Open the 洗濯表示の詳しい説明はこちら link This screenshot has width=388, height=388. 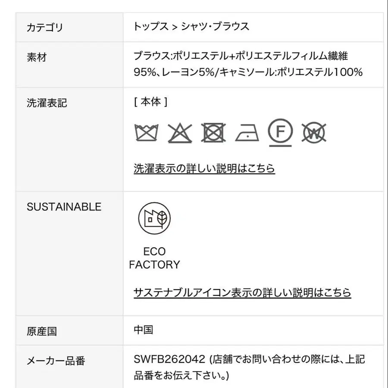204,168
